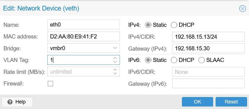
Task: Increase Rate limit with up spinner arrow
Action: 115,70
